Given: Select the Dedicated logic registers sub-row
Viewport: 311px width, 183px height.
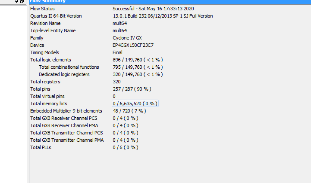Looking at the screenshot, I should [170, 74].
